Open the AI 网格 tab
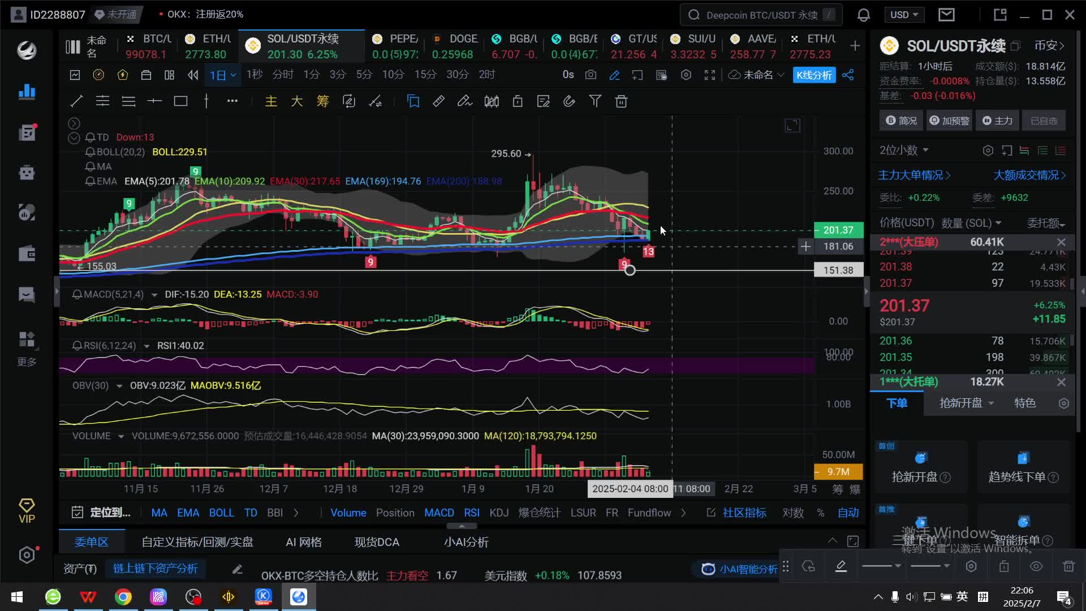Screen dimensions: 1086x611 coord(304,542)
